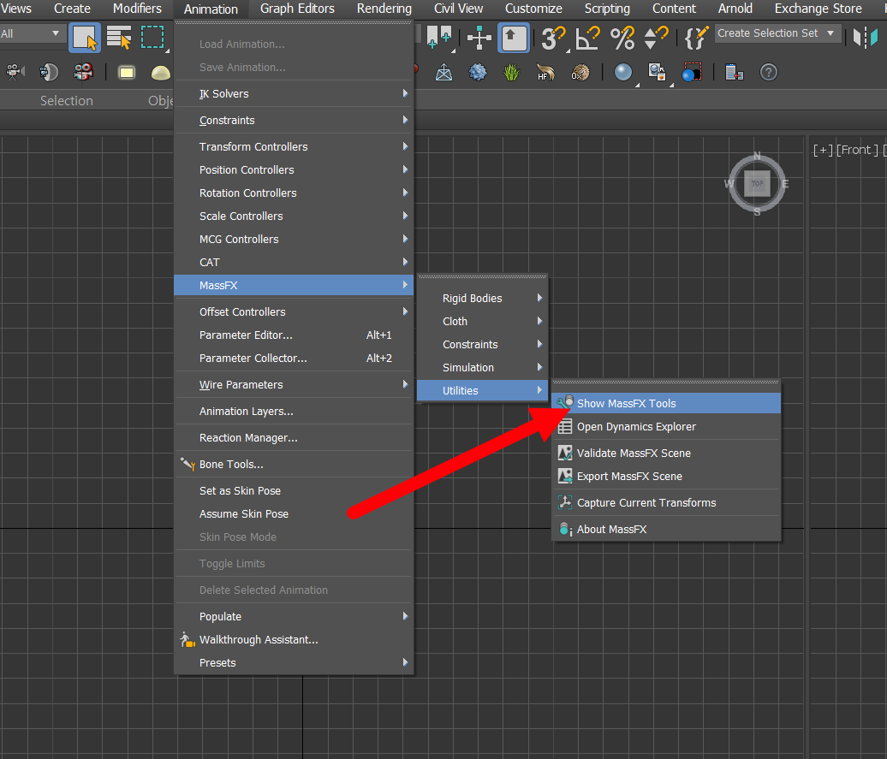Open the Scripting menu
Image resolution: width=887 pixels, height=759 pixels.
(607, 9)
